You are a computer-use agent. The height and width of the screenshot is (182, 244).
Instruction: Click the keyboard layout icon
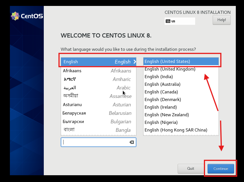tap(168, 21)
